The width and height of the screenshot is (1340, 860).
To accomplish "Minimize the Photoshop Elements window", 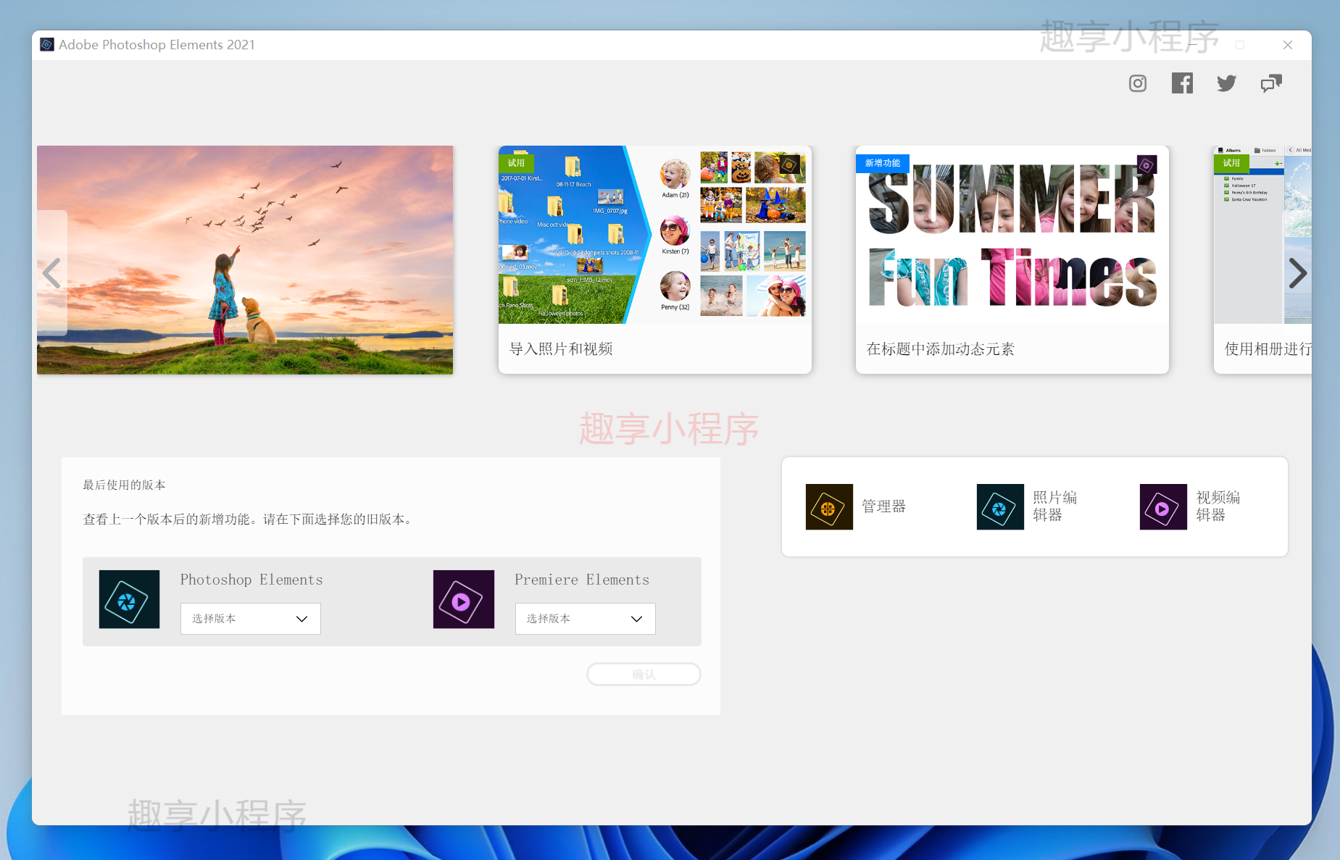I will [1192, 45].
